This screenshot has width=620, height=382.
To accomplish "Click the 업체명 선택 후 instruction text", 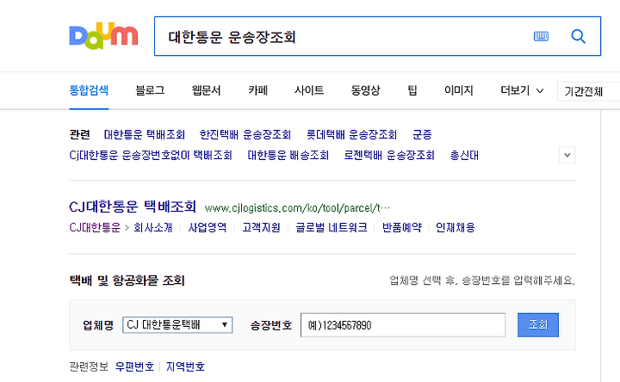I will 482,280.
